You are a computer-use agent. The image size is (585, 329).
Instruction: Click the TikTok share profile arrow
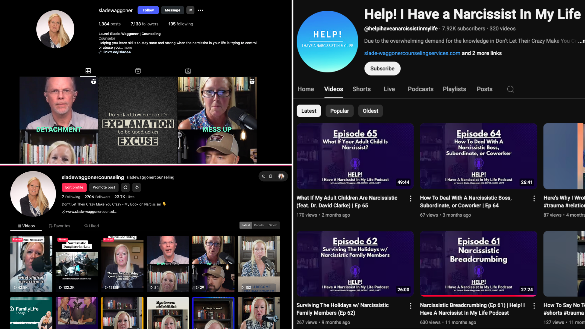(136, 187)
